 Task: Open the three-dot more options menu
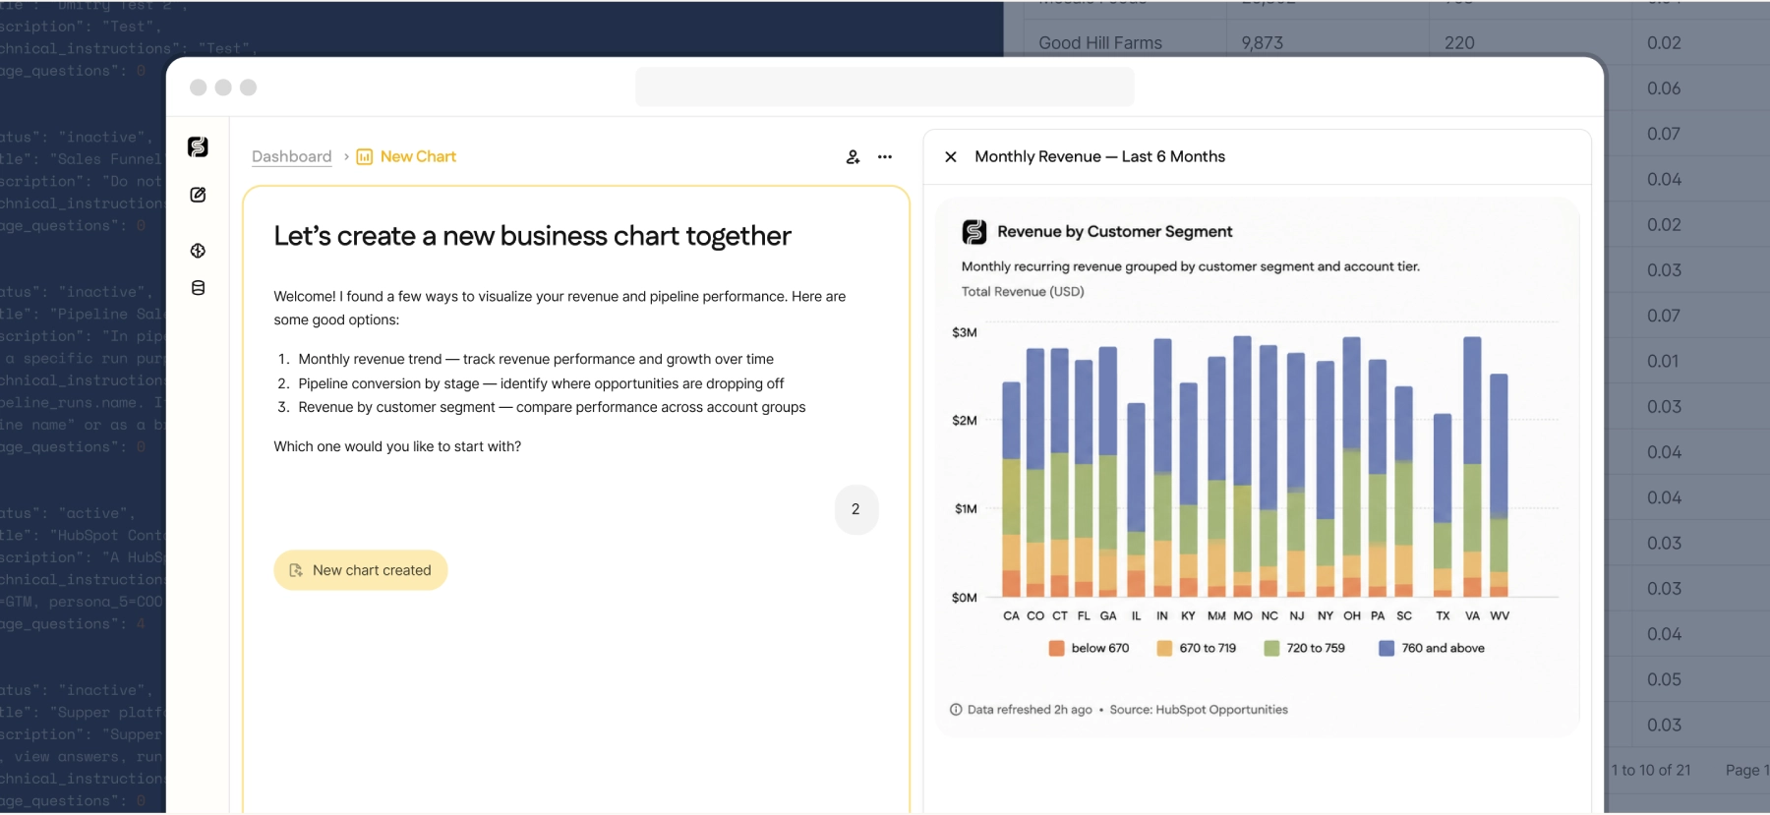[x=885, y=157]
